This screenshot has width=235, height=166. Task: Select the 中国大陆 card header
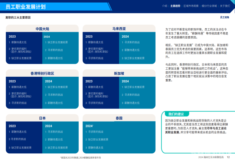pyautogui.click(x=42, y=29)
